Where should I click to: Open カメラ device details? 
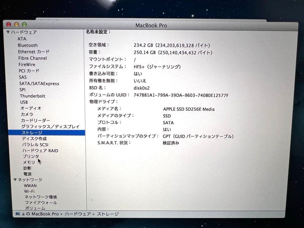pos(27,114)
